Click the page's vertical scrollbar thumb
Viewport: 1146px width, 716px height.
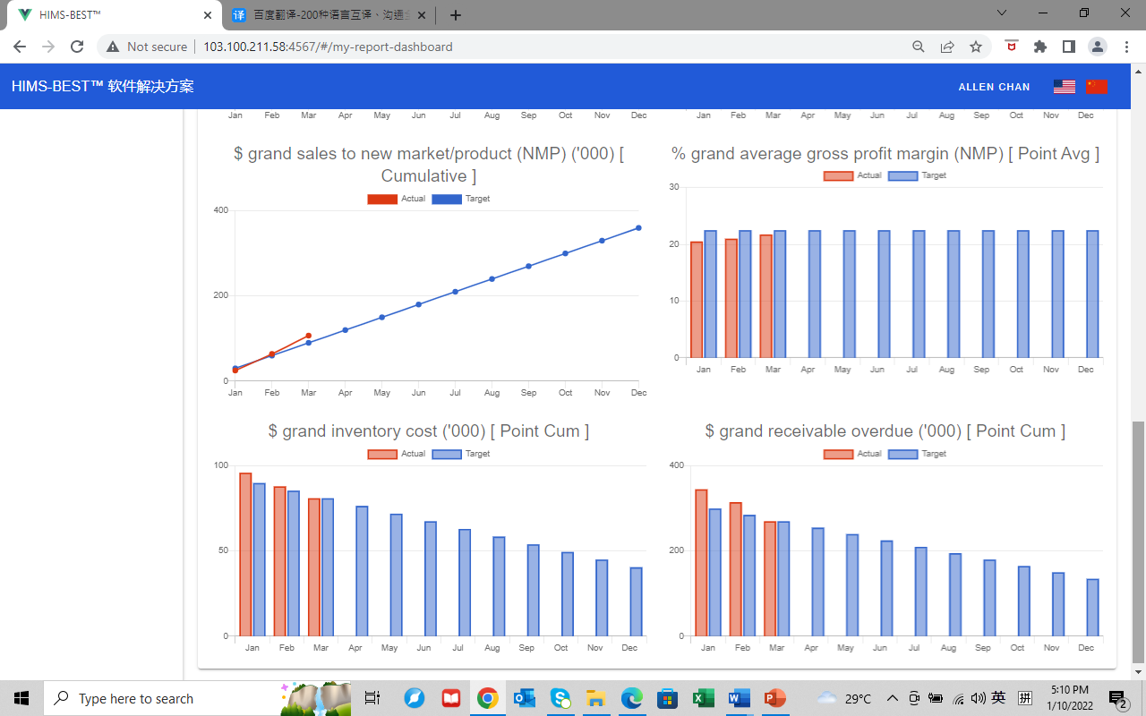click(1138, 537)
